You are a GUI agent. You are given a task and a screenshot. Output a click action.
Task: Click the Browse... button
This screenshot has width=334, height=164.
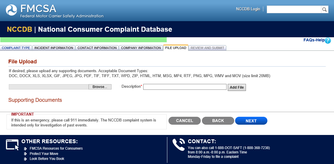[100, 87]
